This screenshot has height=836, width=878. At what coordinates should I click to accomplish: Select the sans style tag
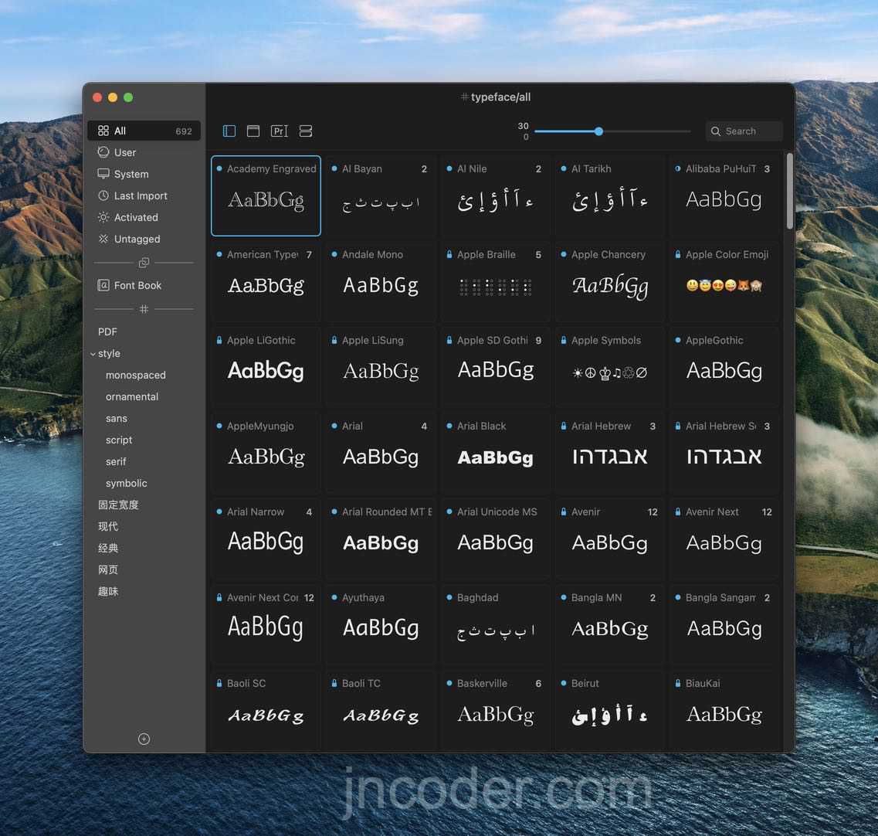(x=117, y=419)
